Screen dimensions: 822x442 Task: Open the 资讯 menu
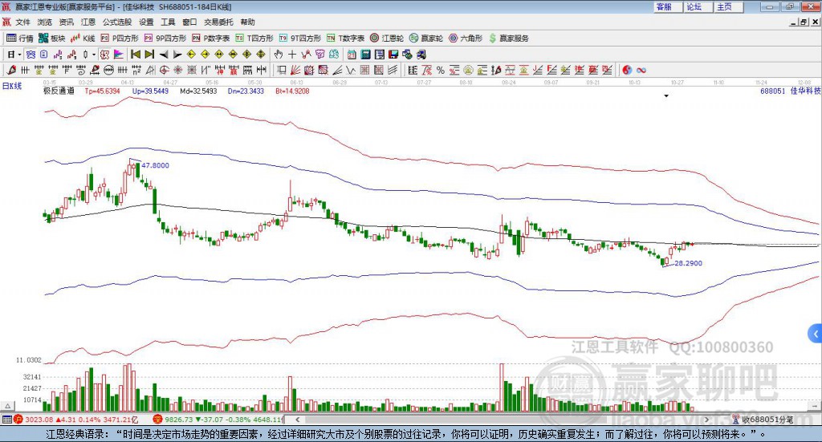point(66,22)
